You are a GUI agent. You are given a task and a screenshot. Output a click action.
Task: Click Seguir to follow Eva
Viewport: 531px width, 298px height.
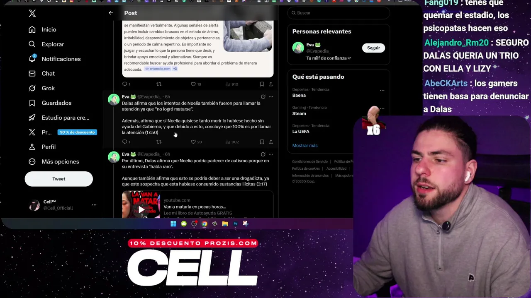[373, 48]
